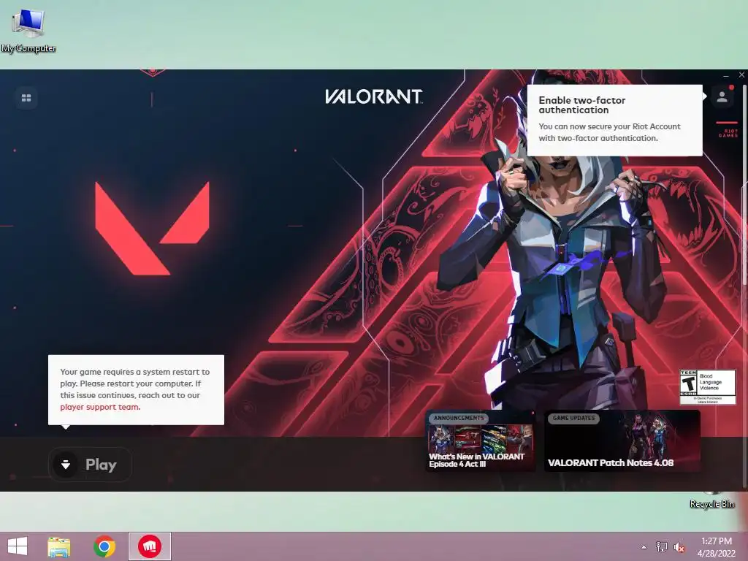This screenshot has width=748, height=561.
Task: Click the Play button
Action: 90,464
